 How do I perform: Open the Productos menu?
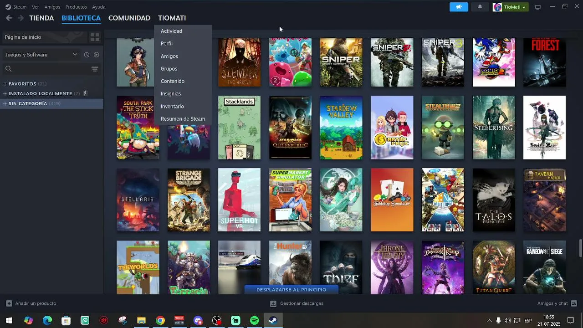click(x=76, y=7)
